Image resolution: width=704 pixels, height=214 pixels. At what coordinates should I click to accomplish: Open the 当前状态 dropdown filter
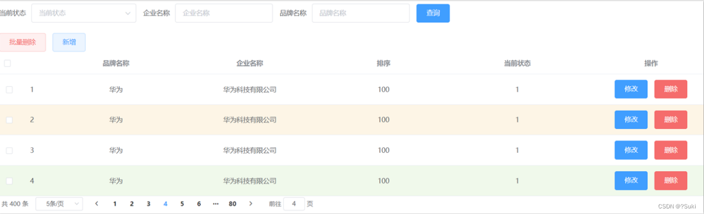click(x=84, y=13)
